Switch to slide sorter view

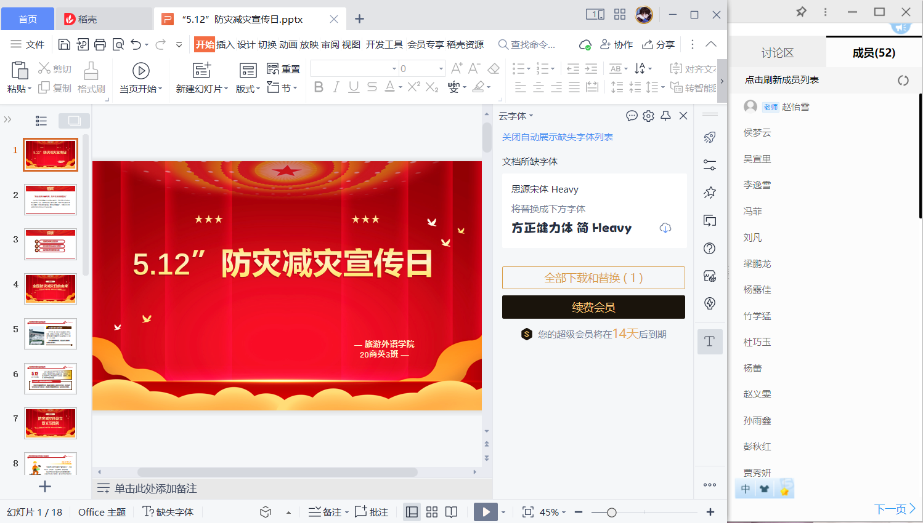(x=432, y=512)
